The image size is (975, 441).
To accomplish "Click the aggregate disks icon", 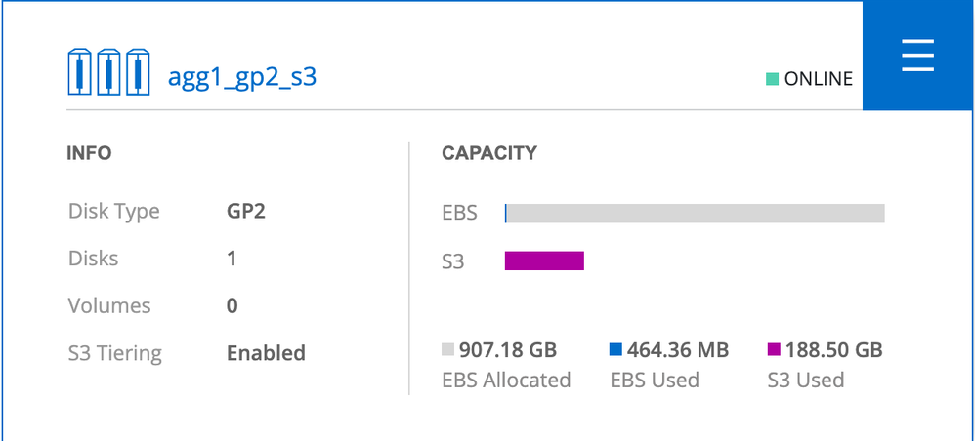I will pyautogui.click(x=109, y=72).
